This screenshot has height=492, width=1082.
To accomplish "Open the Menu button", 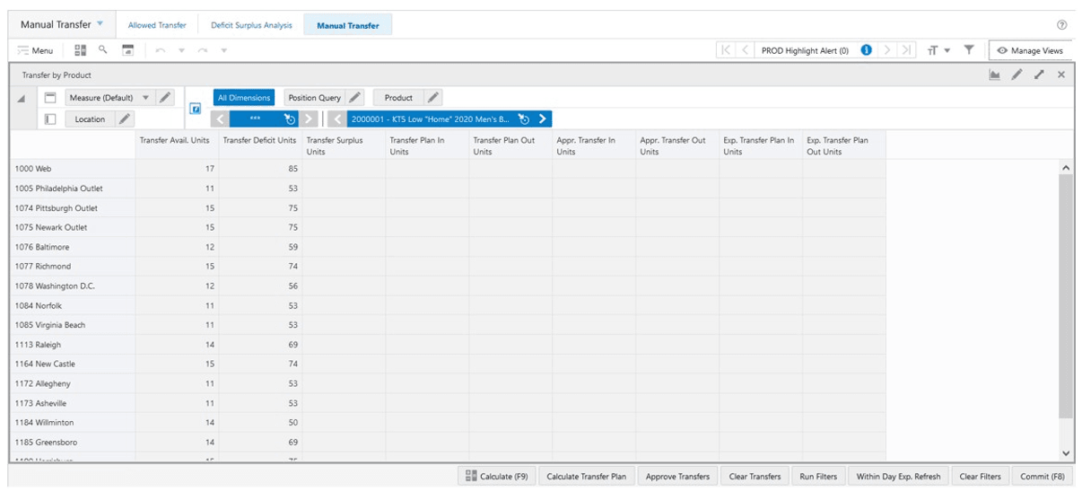I will pyautogui.click(x=36, y=50).
